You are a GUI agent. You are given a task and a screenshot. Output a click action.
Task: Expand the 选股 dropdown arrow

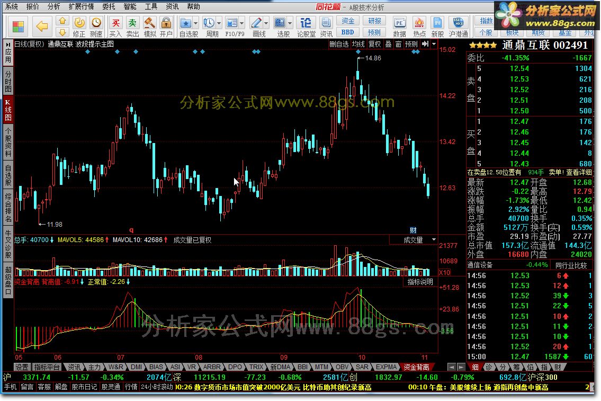tap(290, 23)
